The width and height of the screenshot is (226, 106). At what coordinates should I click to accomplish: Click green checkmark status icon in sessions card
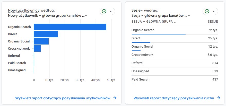pos(207,11)
